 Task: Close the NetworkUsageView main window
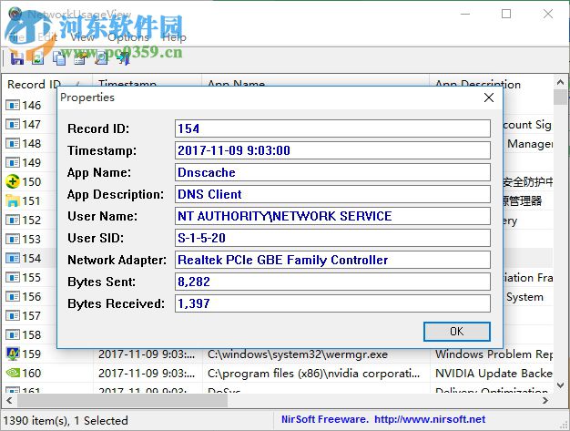(548, 15)
